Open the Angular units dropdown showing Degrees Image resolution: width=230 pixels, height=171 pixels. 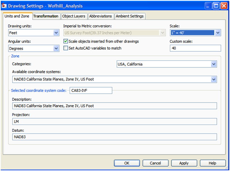[34, 48]
